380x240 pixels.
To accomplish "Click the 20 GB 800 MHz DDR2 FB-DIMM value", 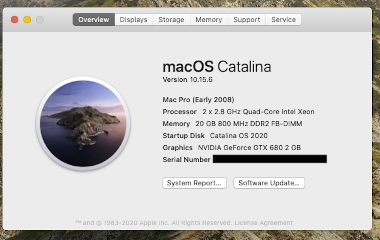I will (249, 124).
